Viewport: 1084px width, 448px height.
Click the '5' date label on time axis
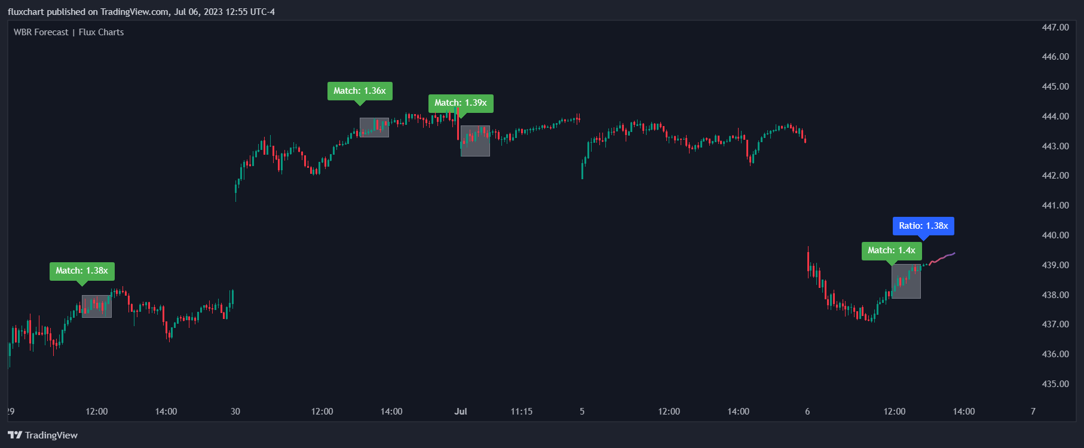[582, 412]
